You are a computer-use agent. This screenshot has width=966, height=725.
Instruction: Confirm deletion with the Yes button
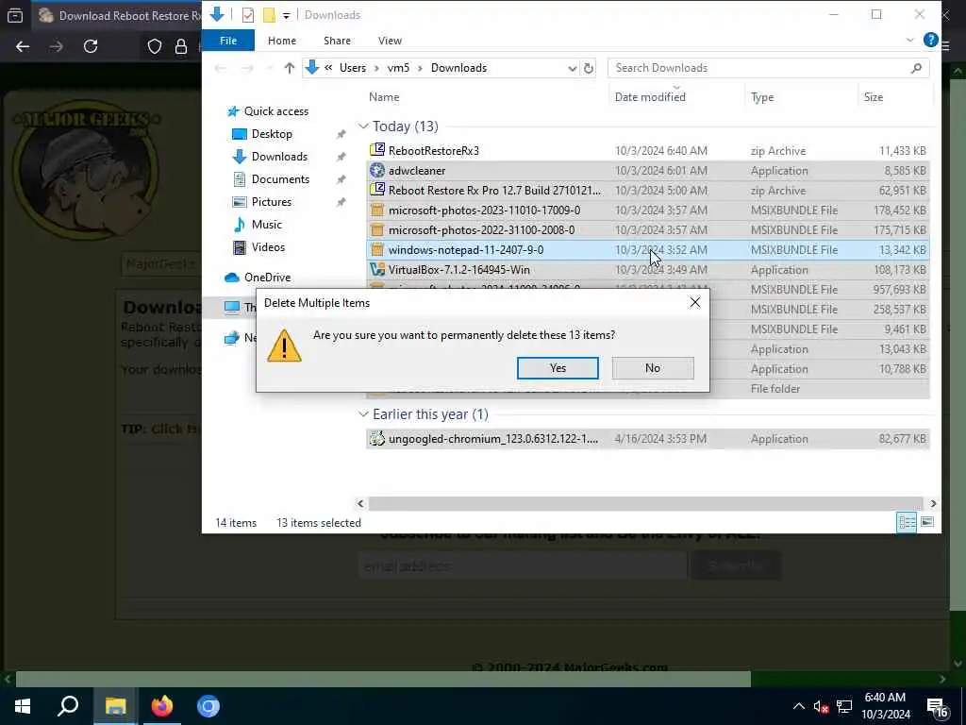[558, 368]
